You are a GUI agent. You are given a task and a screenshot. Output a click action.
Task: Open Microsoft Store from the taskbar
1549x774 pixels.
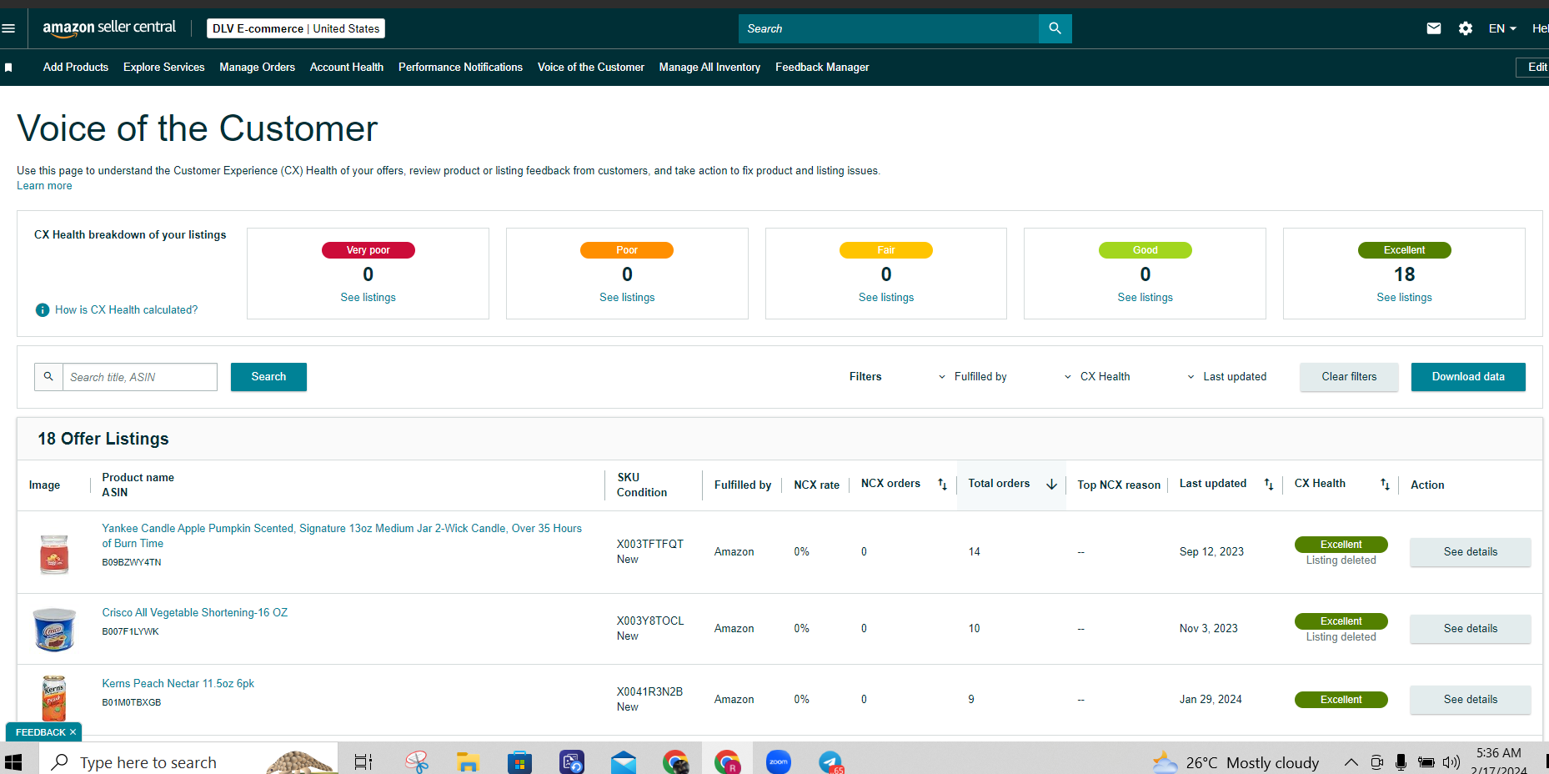tap(519, 762)
